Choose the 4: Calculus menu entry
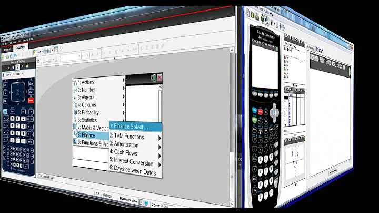 (99, 104)
